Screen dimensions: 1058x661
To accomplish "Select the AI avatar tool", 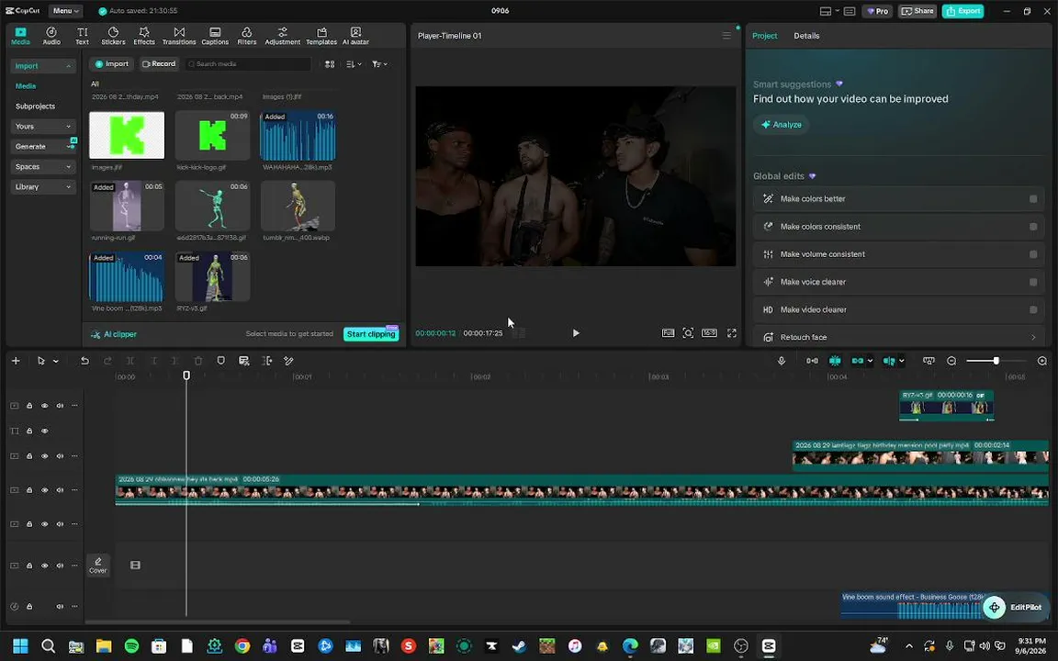I will (355, 36).
